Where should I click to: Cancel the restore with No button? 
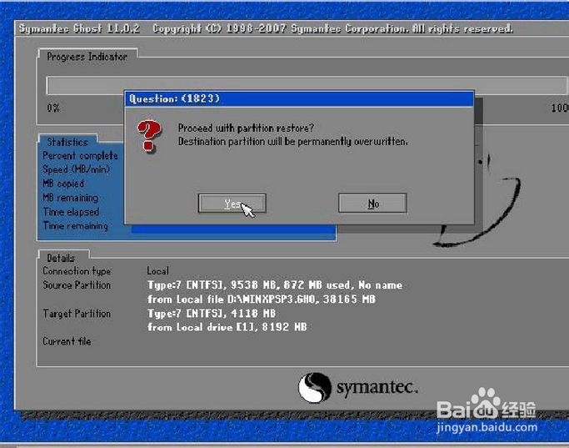click(372, 203)
